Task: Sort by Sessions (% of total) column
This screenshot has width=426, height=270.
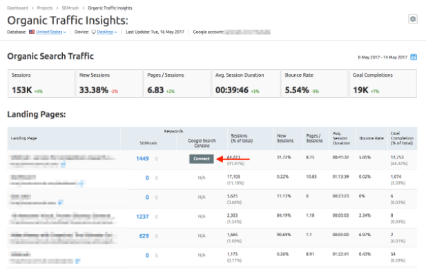Action: pos(242,138)
